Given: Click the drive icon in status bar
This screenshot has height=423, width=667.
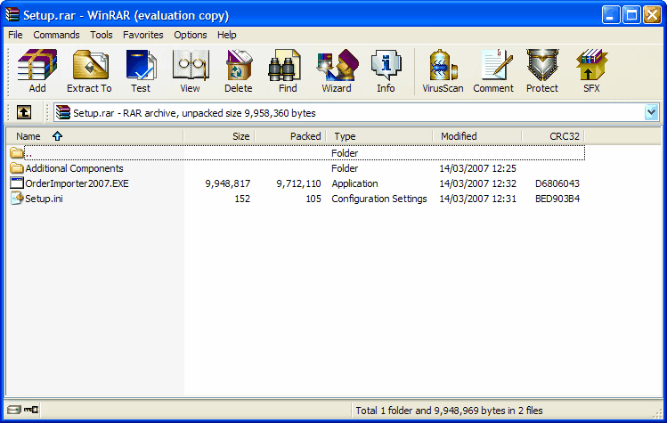Looking at the screenshot, I should (x=13, y=410).
